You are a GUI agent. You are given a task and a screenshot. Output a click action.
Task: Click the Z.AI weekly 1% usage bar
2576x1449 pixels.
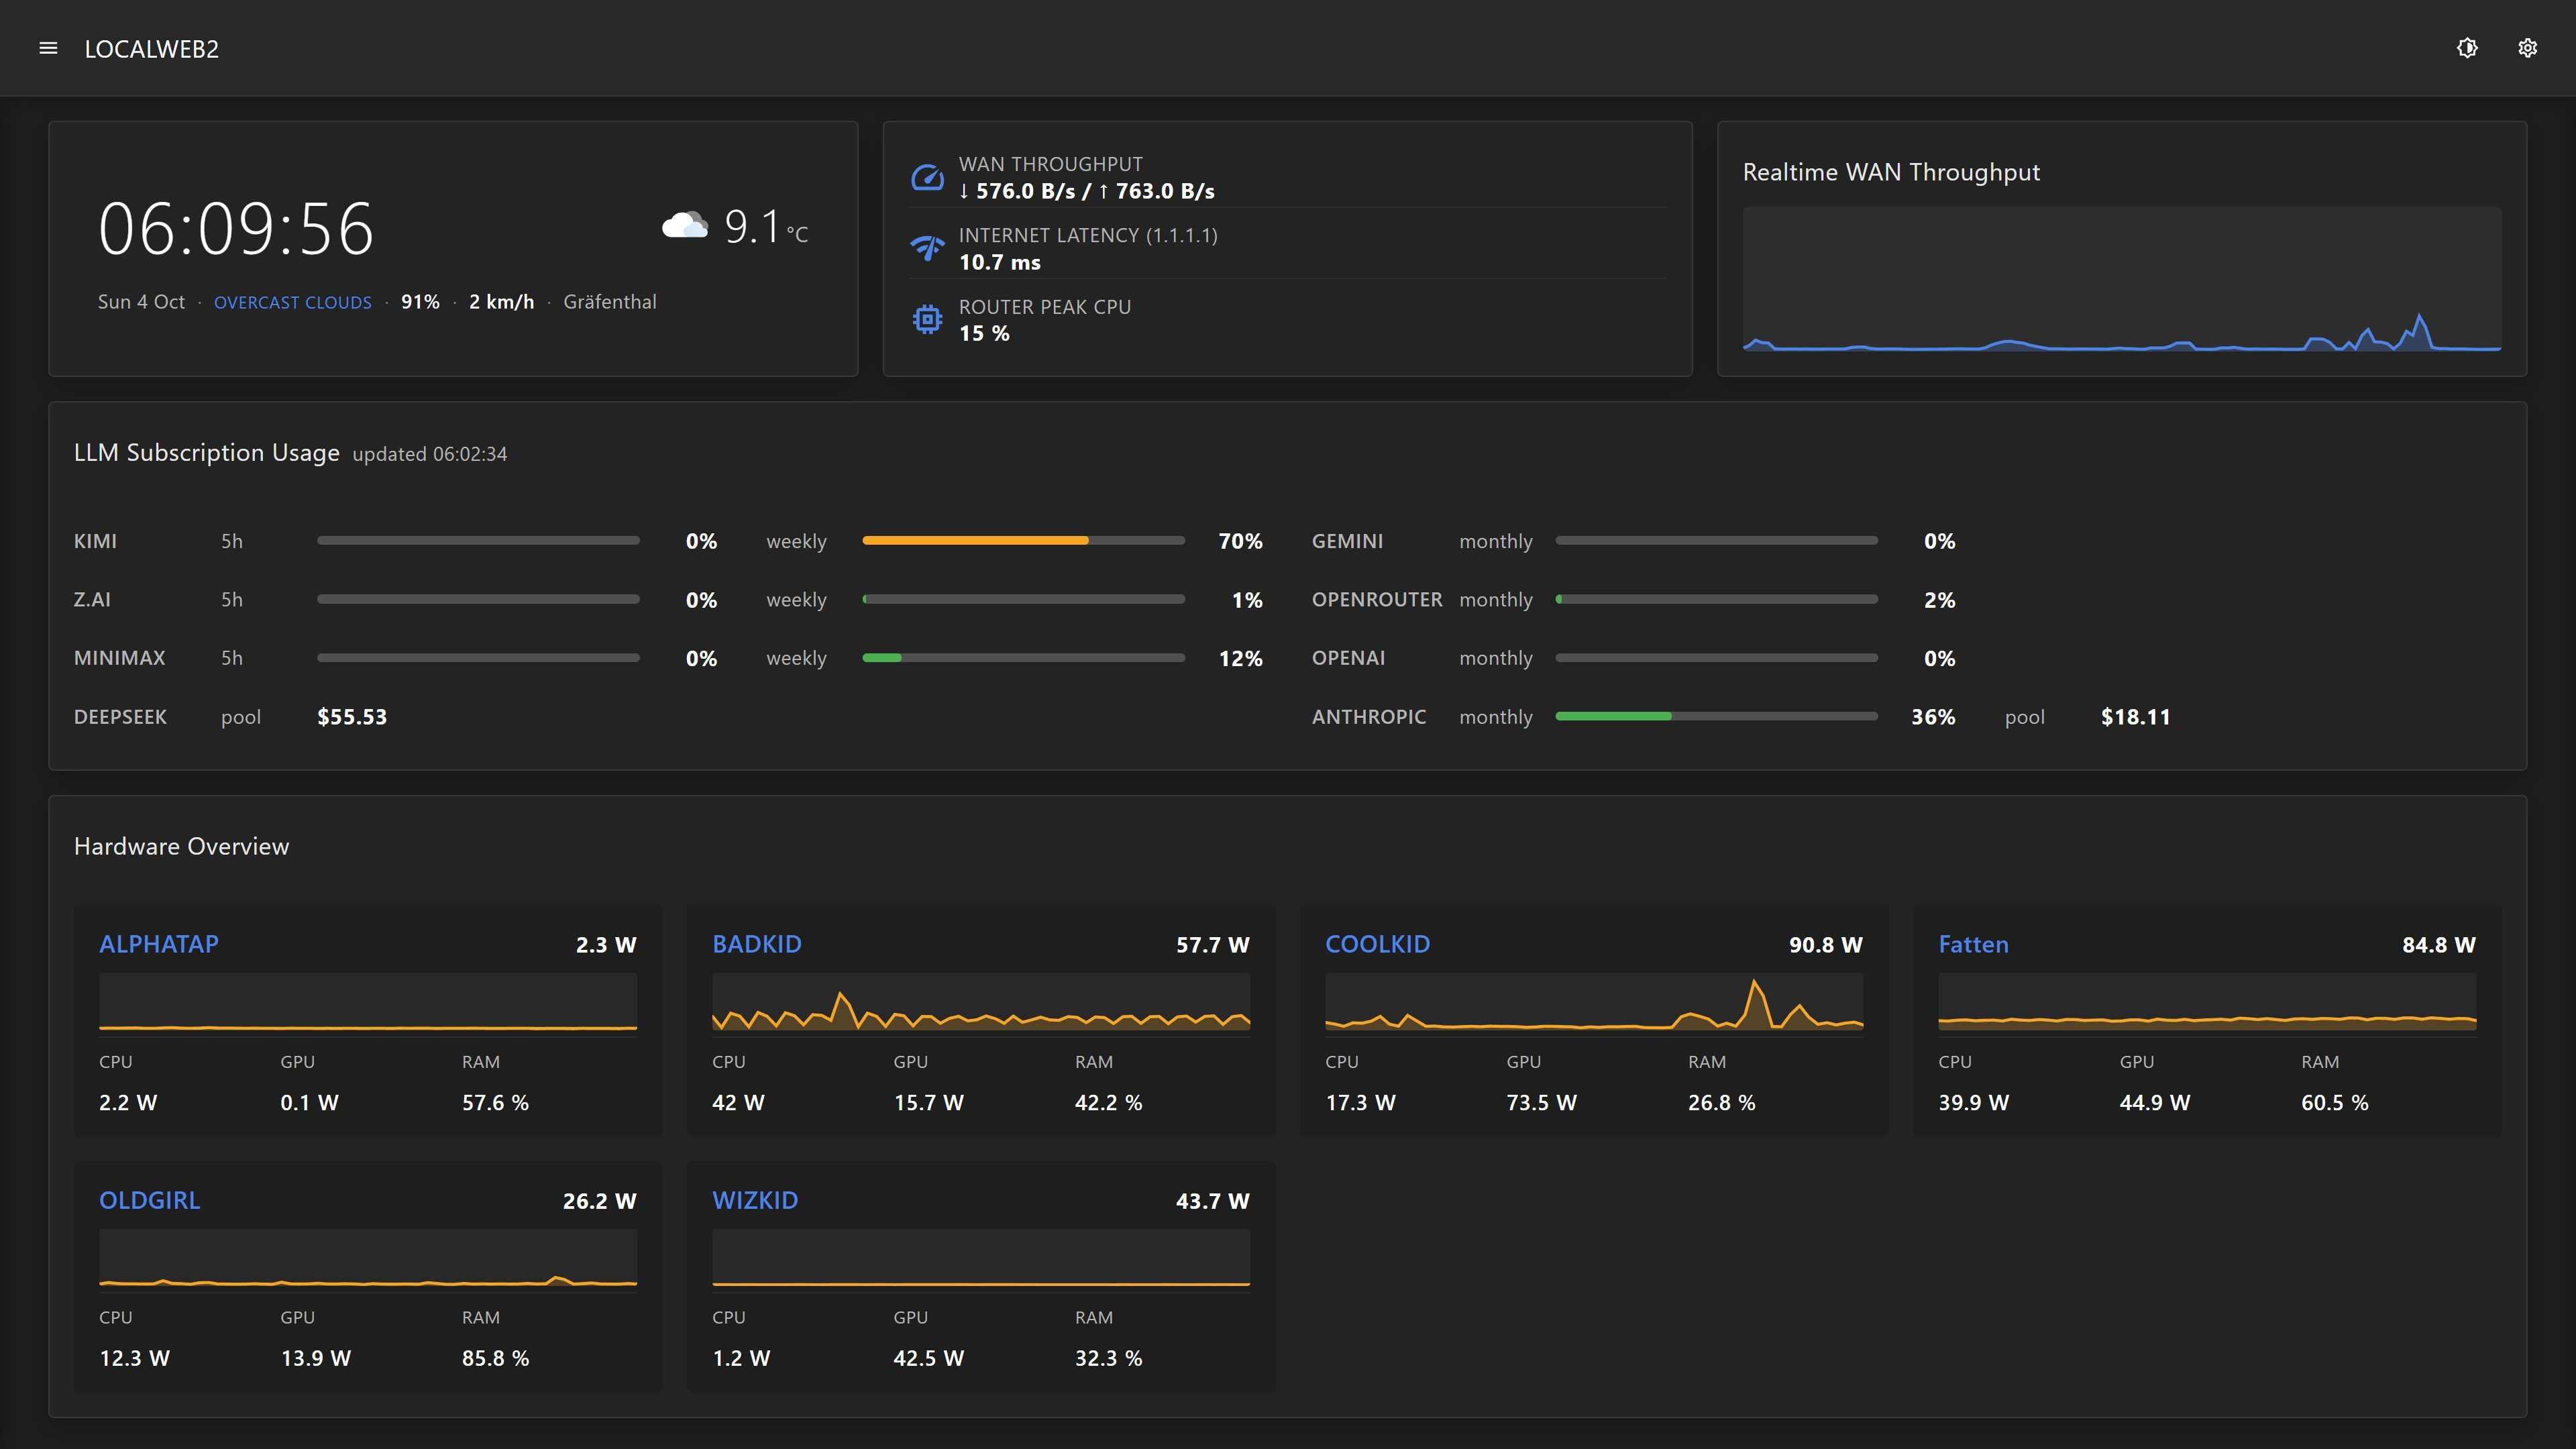click(x=1023, y=599)
